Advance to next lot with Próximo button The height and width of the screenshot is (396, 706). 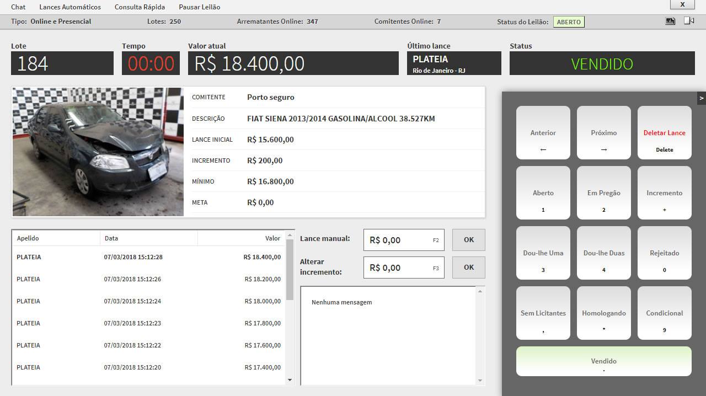tap(603, 133)
